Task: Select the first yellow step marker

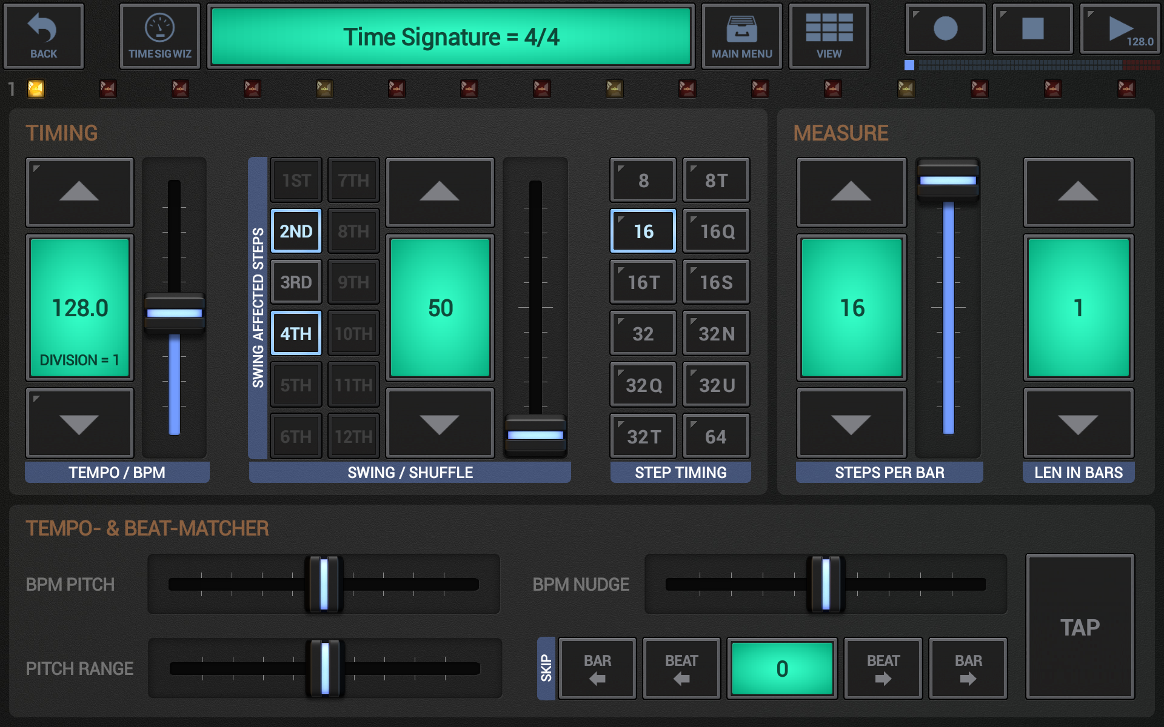Action: 36,89
